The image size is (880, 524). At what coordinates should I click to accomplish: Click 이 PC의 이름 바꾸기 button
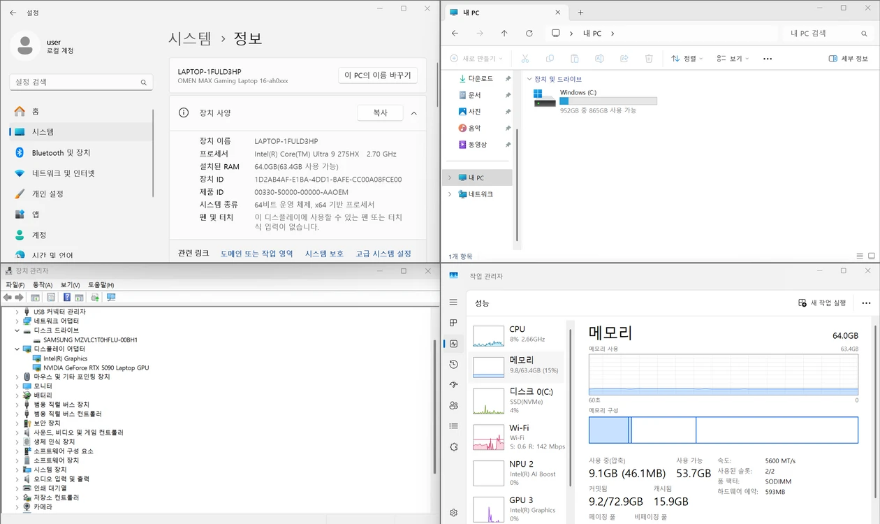pos(378,75)
